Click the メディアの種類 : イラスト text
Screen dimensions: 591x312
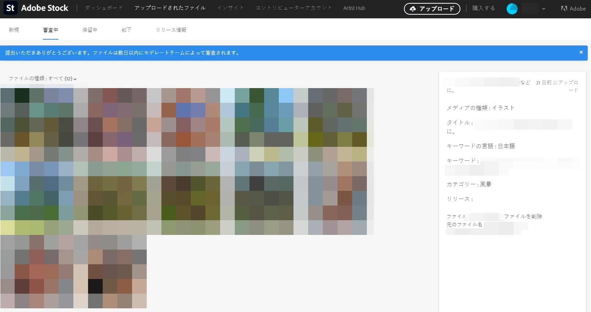[481, 108]
